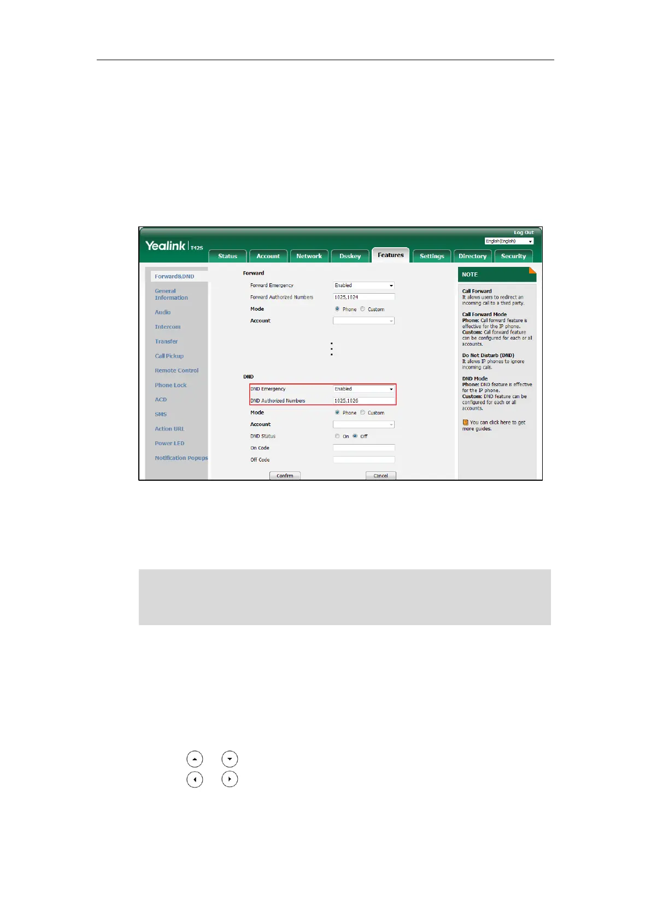Click the 'Call Forward Mode' note heading
Screen dimensions: 651x921
pyautogui.click(x=484, y=314)
